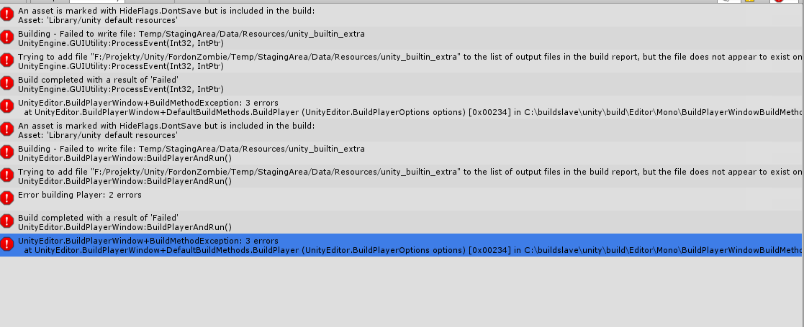Click the error icon beside 'Error building Player: 2 errors'
The image size is (804, 327).
click(x=8, y=198)
